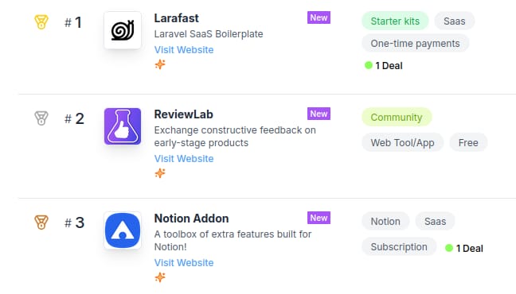Click the orange sparkle icon under Notion Addon
516x294 pixels.
(x=160, y=277)
